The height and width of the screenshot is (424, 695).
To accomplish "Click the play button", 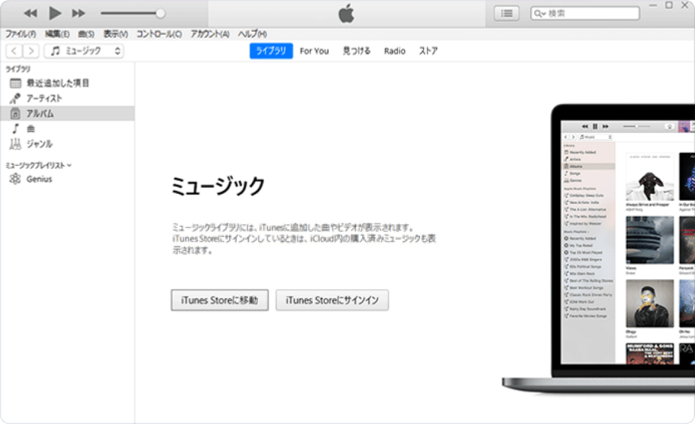I will click(55, 14).
